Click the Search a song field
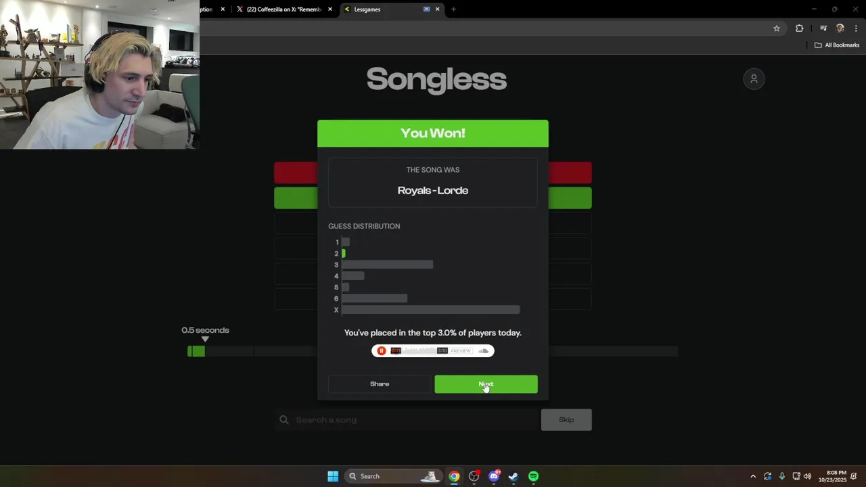866x487 pixels. coord(406,420)
